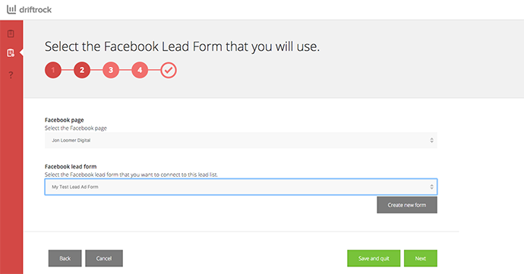The image size is (524, 274).
Task: Click the Cancel button
Action: pyautogui.click(x=104, y=258)
